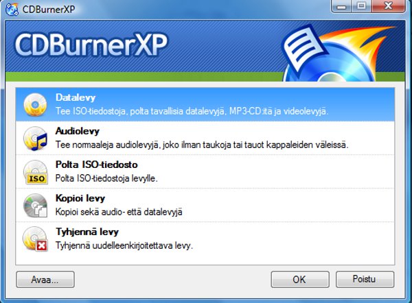
Task: Click the ISO disc icon
Action: [x=36, y=172]
